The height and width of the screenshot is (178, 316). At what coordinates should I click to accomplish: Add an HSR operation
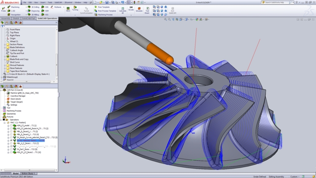pos(45,7)
